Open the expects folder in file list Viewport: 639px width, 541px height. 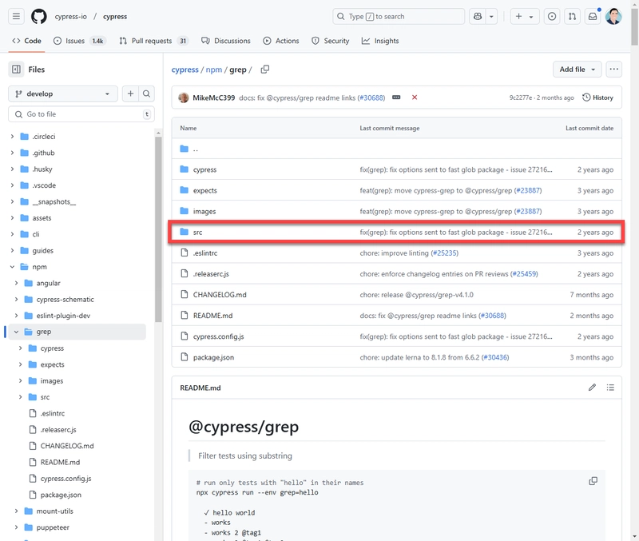[205, 190]
